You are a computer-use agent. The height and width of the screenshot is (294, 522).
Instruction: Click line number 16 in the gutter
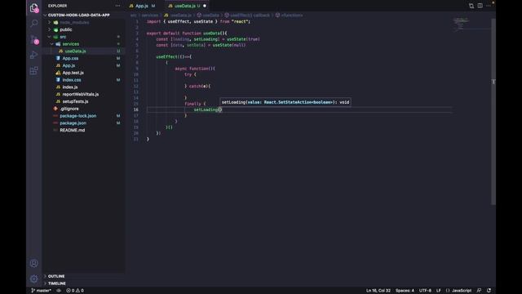tap(136, 109)
